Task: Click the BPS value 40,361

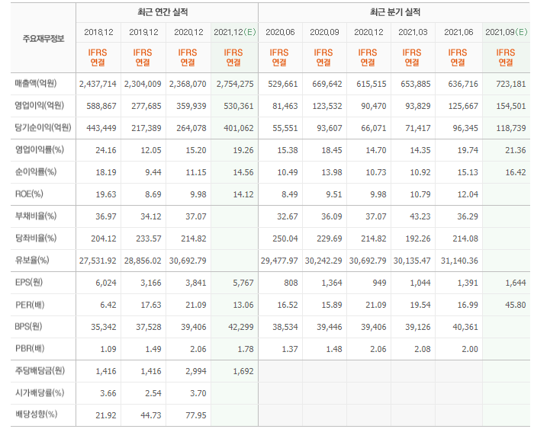Action: [465, 328]
